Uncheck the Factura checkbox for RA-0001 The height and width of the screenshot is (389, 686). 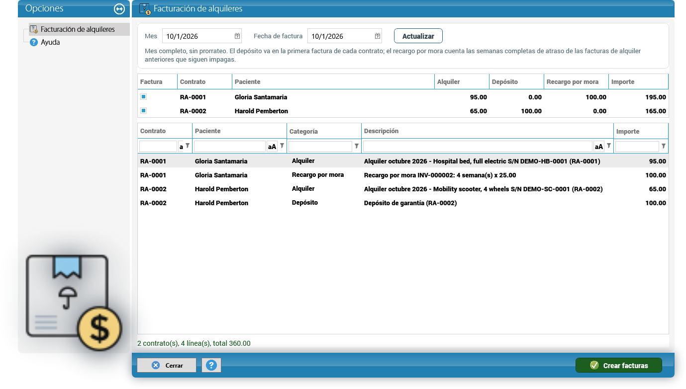[143, 97]
